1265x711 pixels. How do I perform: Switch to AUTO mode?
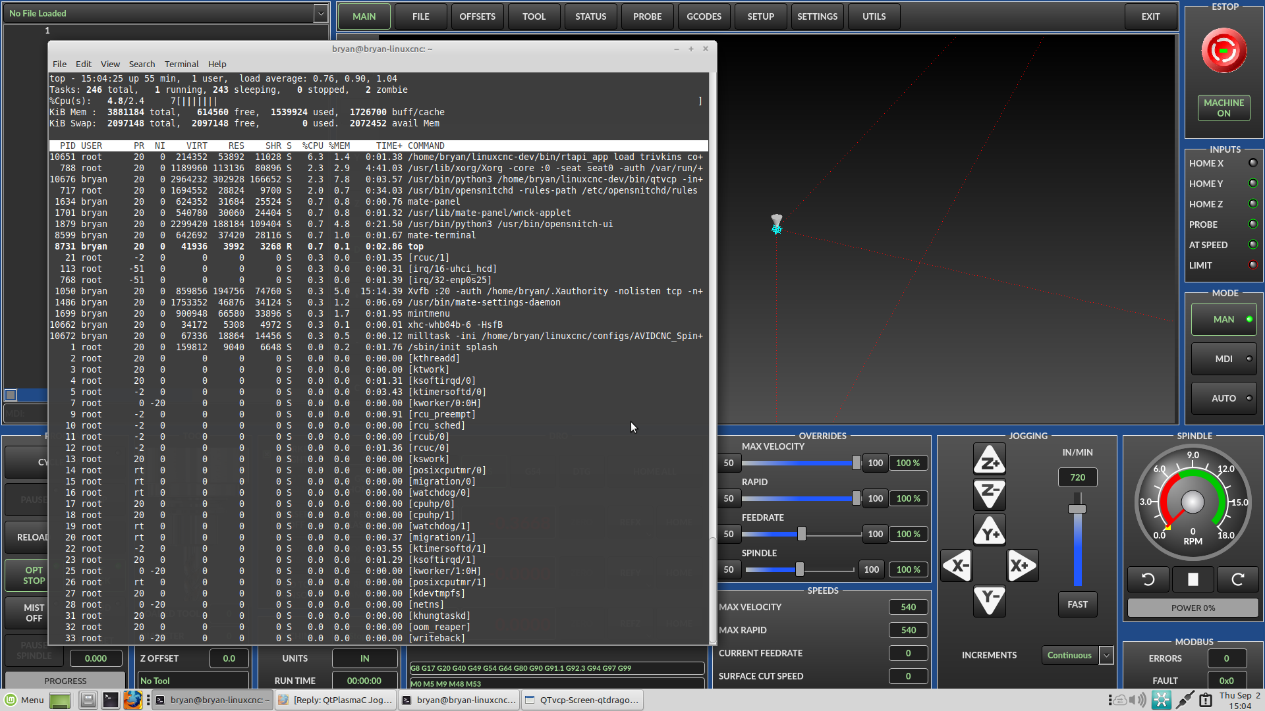point(1223,398)
